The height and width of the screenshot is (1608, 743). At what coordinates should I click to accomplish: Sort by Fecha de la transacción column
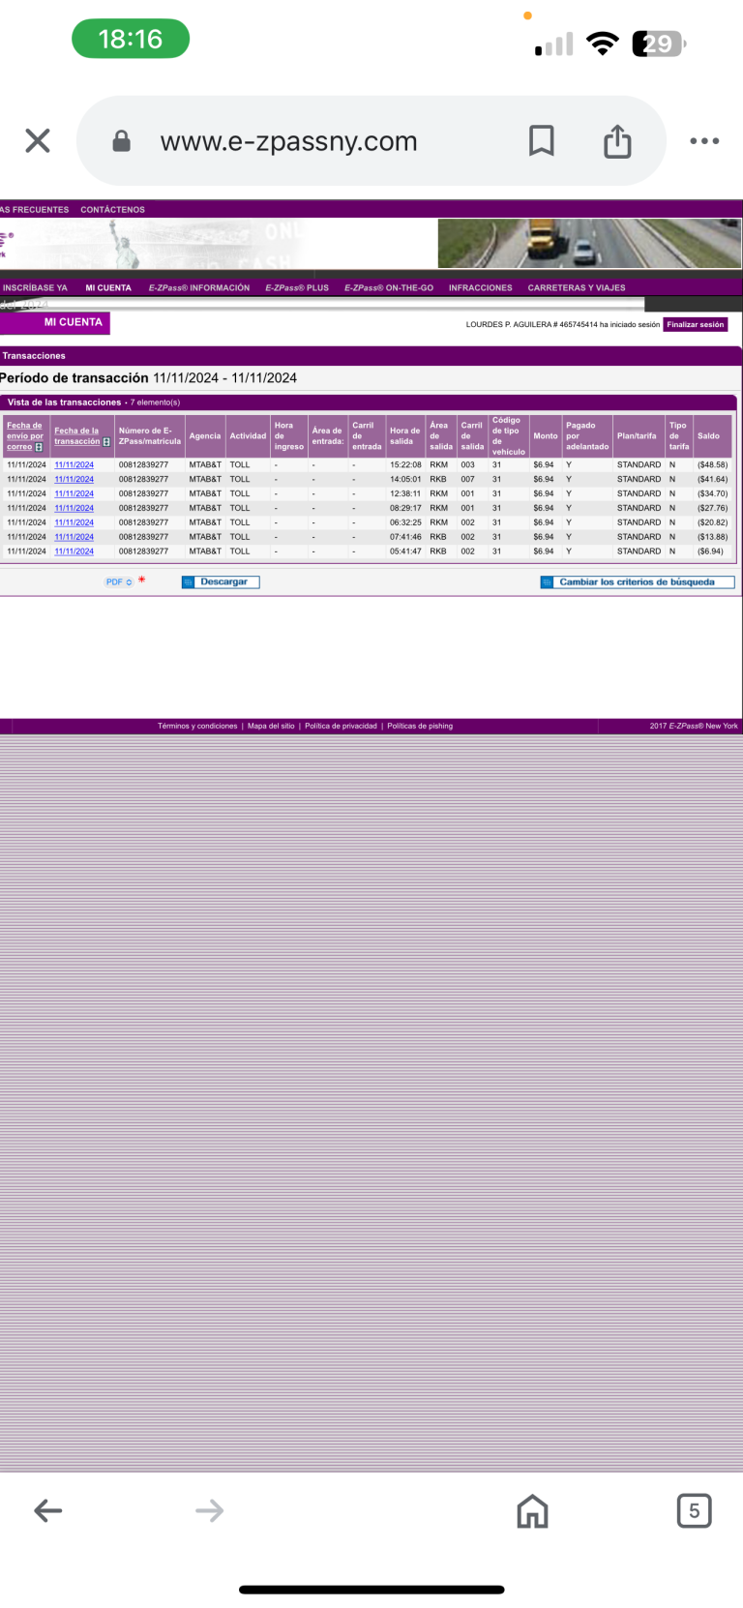tap(77, 436)
